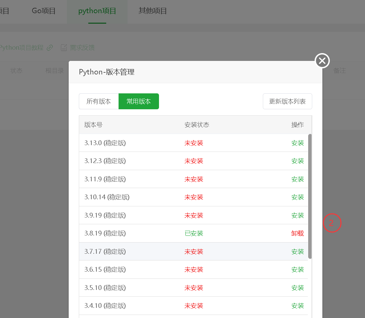Viewport: 365px width, 318px height.
Task: Select the 3.4.10 (稳定版) version text
Action: (105, 306)
